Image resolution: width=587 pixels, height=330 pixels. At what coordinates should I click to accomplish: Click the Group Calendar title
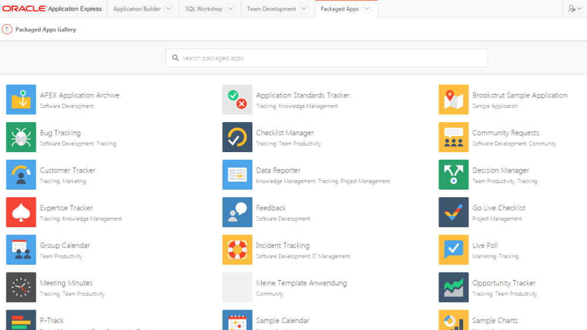[65, 245]
